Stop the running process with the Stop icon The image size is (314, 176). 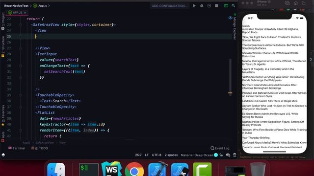click(216, 6)
